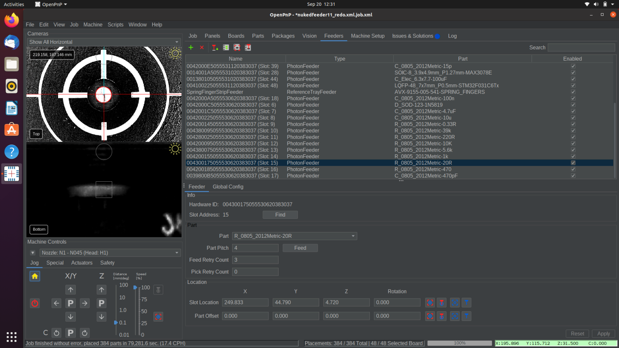Delete the selected feeder using the red X
Viewport: 619px width, 348px height.
[202, 47]
